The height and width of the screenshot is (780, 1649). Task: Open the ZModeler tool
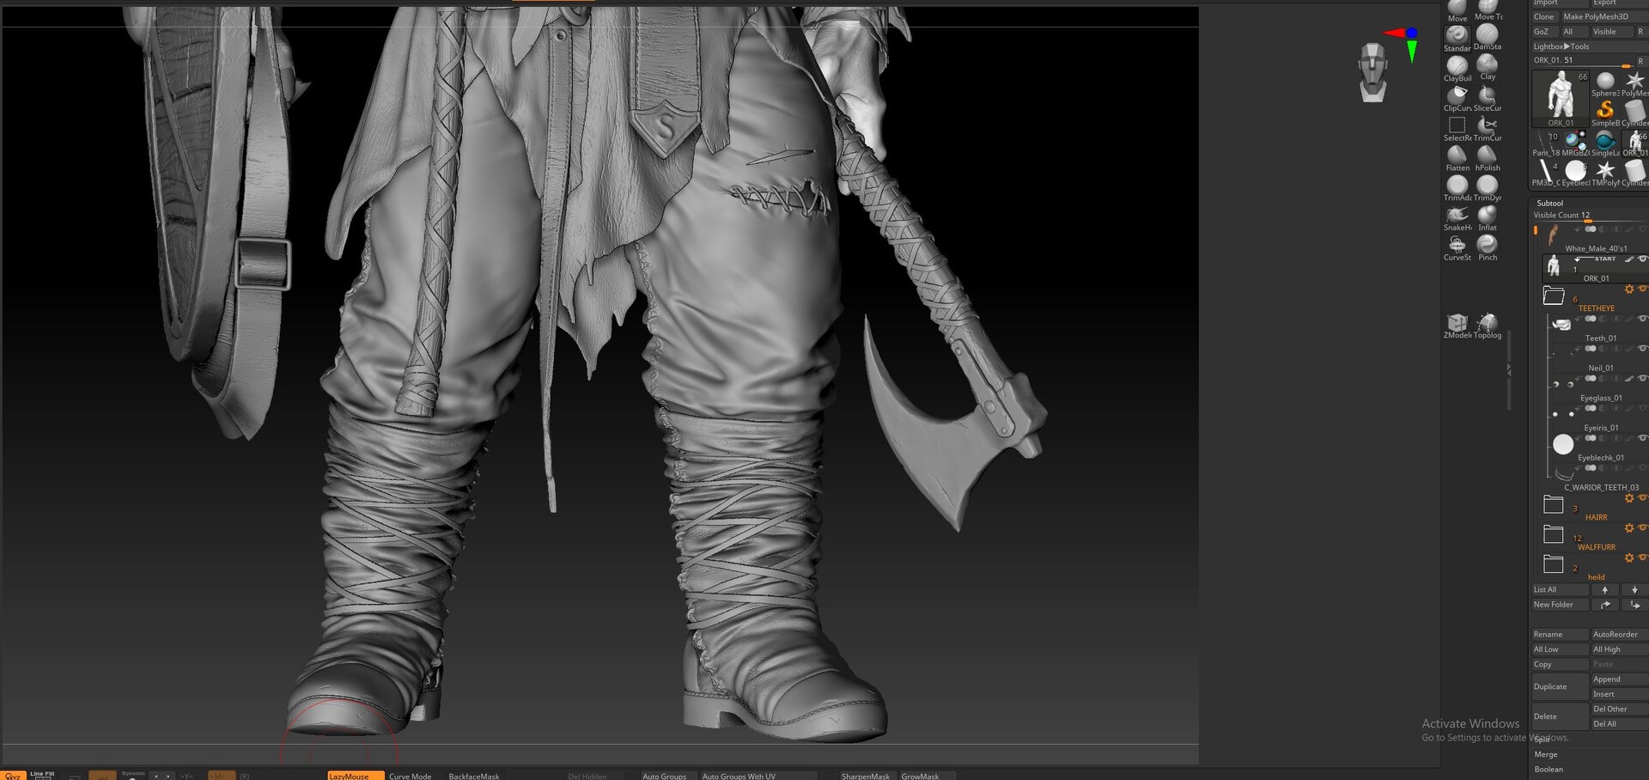pos(1457,324)
